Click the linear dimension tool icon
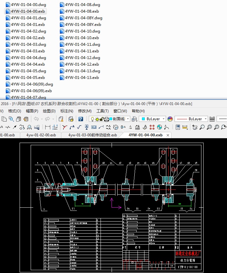227x273 pixels. click(x=47, y=127)
